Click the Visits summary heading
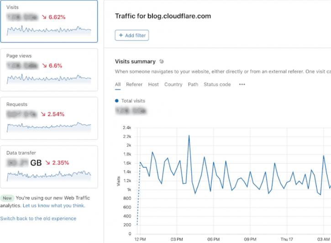Image resolution: width=331 pixels, height=243 pixels. 135,62
